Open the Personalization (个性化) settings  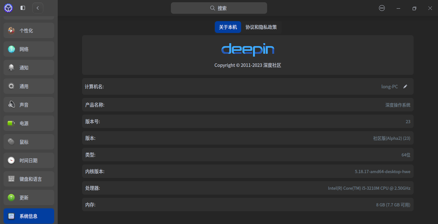[29, 30]
